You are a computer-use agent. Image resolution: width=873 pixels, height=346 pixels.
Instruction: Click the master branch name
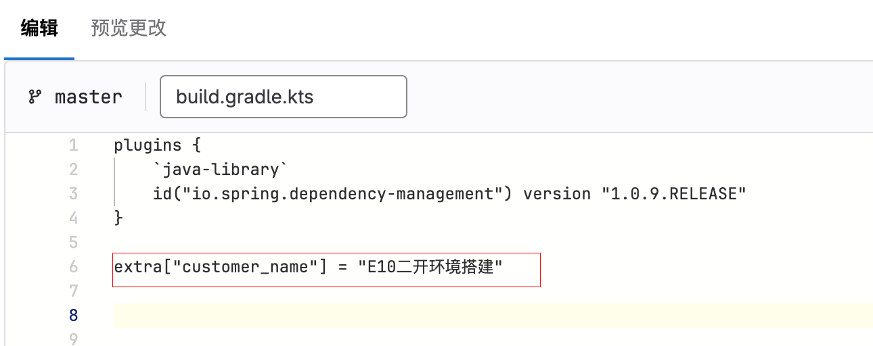pyautogui.click(x=89, y=97)
